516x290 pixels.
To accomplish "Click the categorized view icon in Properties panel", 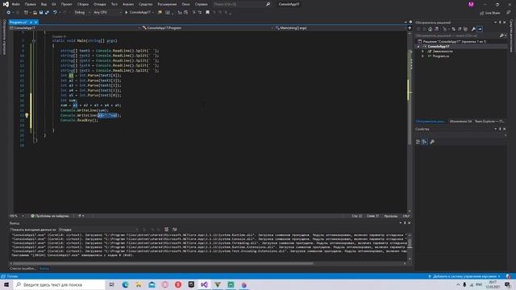I will pyautogui.click(x=418, y=142).
